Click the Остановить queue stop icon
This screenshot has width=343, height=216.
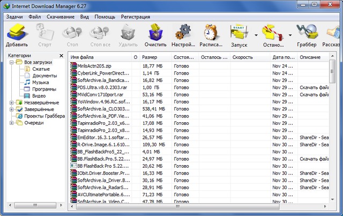pyautogui.click(x=273, y=34)
